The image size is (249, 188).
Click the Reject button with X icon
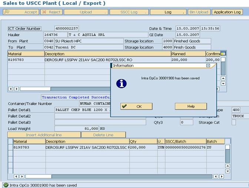pyautogui.click(x=51, y=12)
